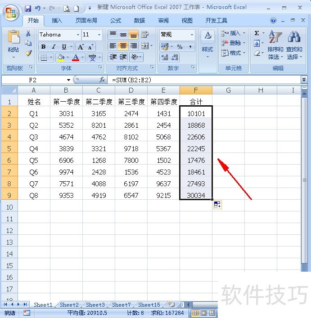Set middle vertical alignment

123,34
